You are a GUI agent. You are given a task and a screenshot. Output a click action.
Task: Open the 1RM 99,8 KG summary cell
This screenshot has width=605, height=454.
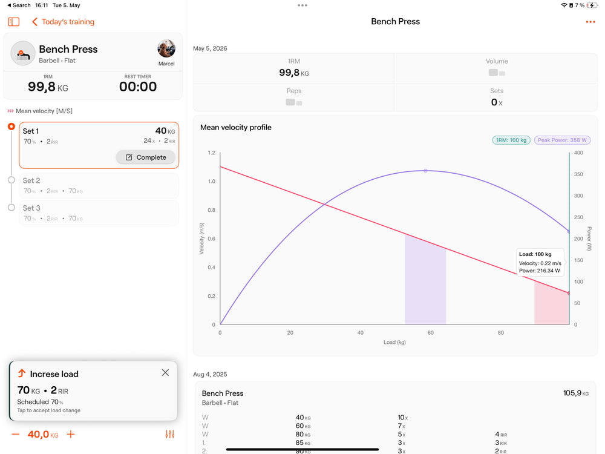(294, 68)
